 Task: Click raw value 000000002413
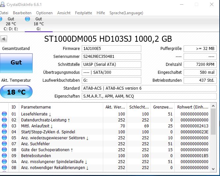195,126
